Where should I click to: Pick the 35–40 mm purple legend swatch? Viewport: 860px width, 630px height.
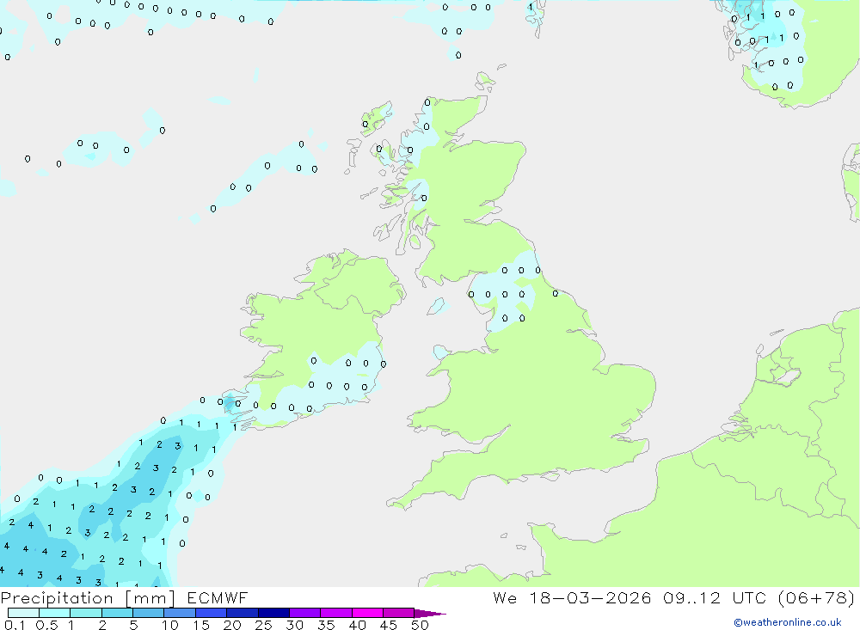[336, 613]
